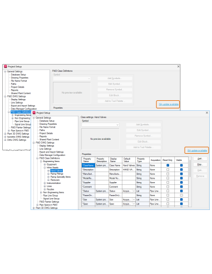Click ISA update available link in back window

click(169, 104)
